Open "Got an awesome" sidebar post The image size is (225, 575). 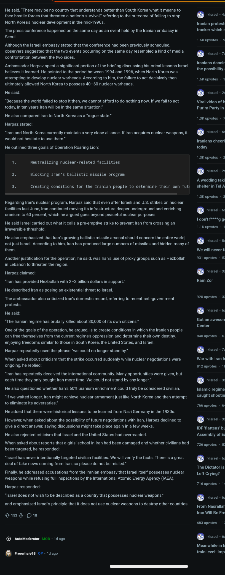[211, 323]
